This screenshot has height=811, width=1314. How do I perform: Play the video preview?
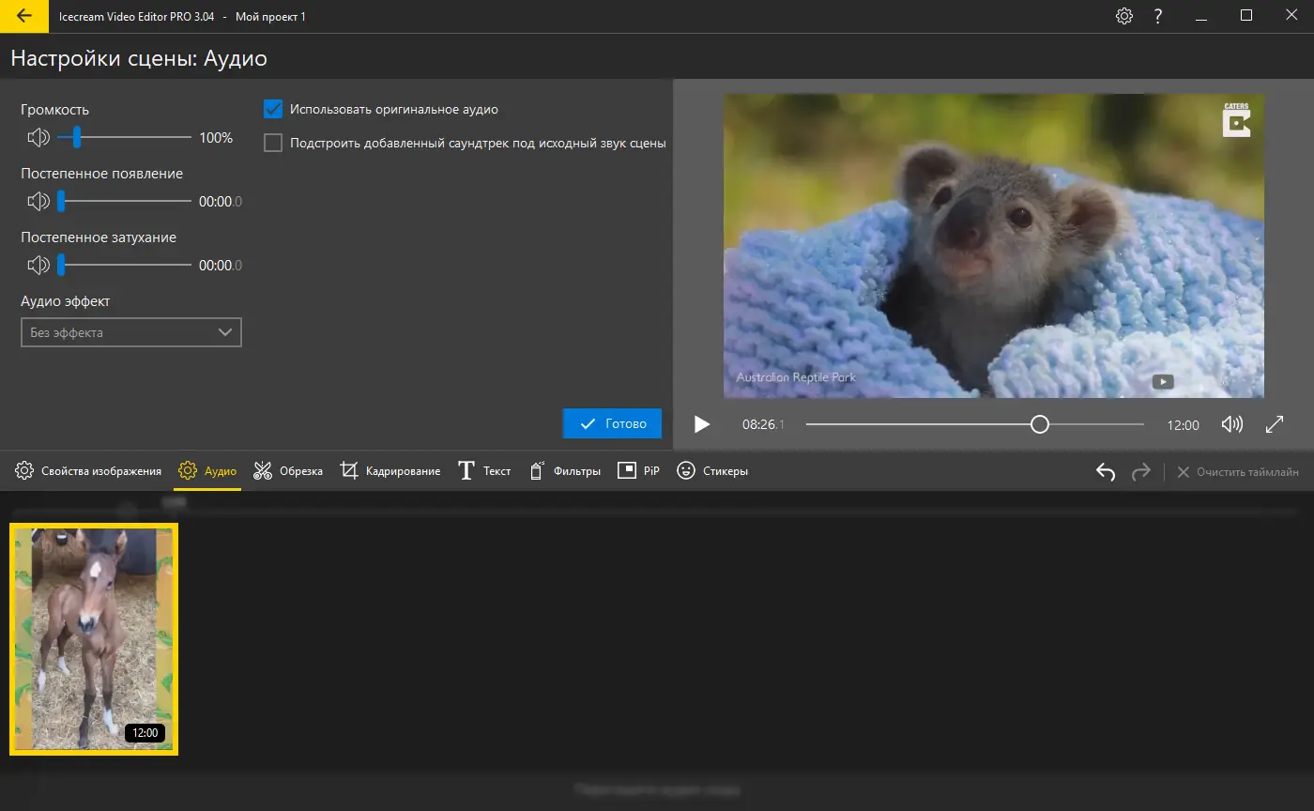click(x=701, y=424)
